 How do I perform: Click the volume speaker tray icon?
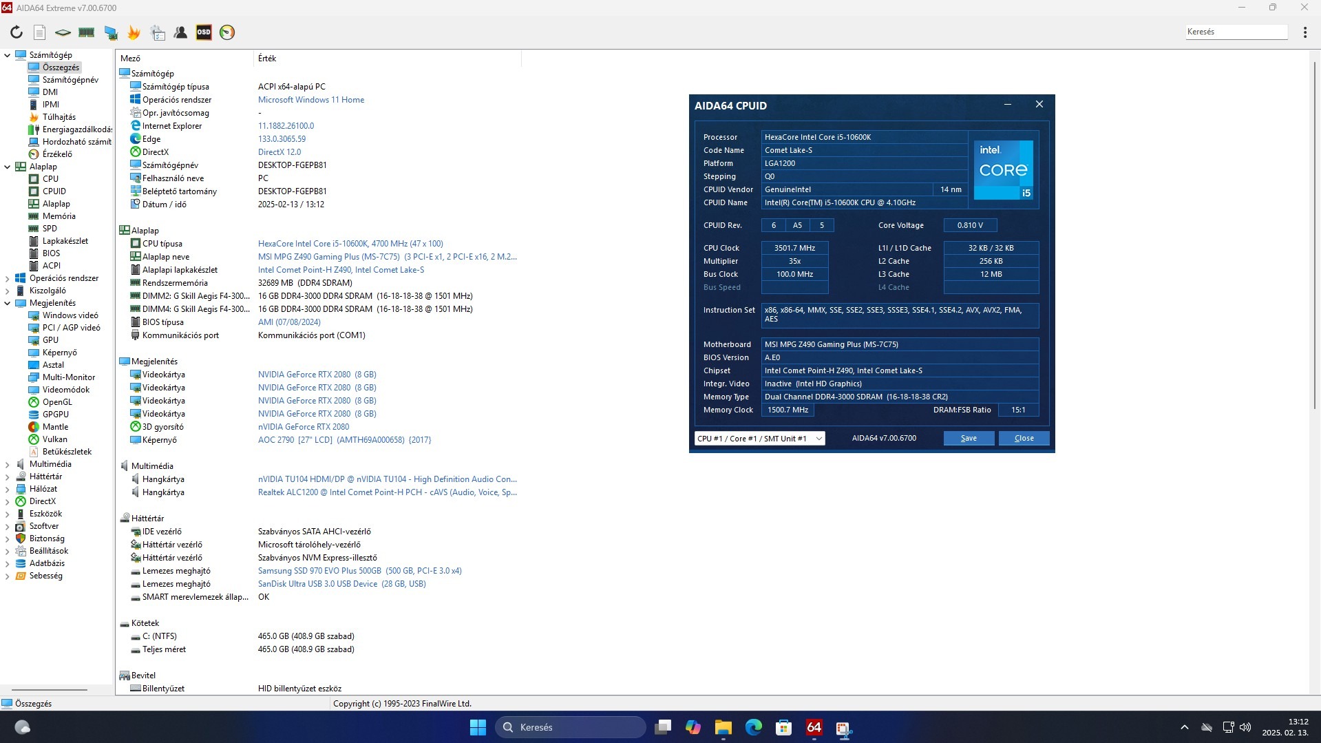tap(1245, 727)
